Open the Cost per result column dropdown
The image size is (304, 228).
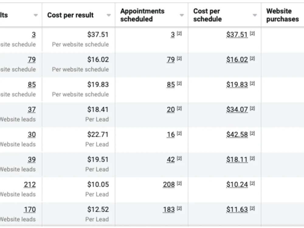click(109, 15)
